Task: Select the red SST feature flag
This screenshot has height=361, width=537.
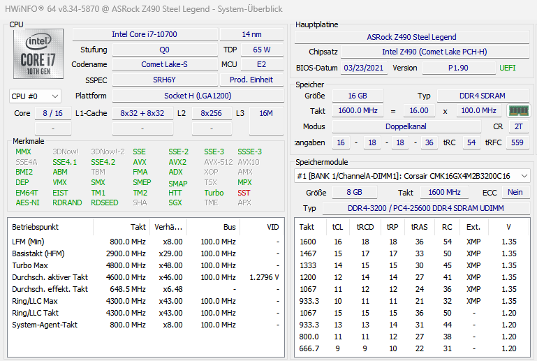Action: (x=244, y=193)
